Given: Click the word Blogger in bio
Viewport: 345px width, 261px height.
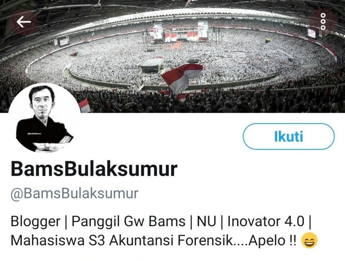Looking at the screenshot, I should click(x=35, y=222).
